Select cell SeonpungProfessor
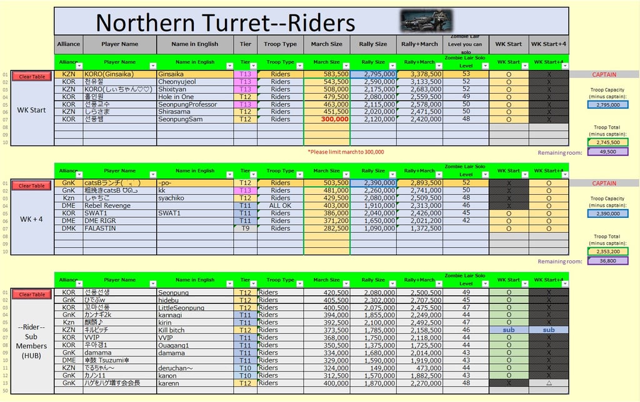This screenshot has height=402, width=640. click(195, 104)
